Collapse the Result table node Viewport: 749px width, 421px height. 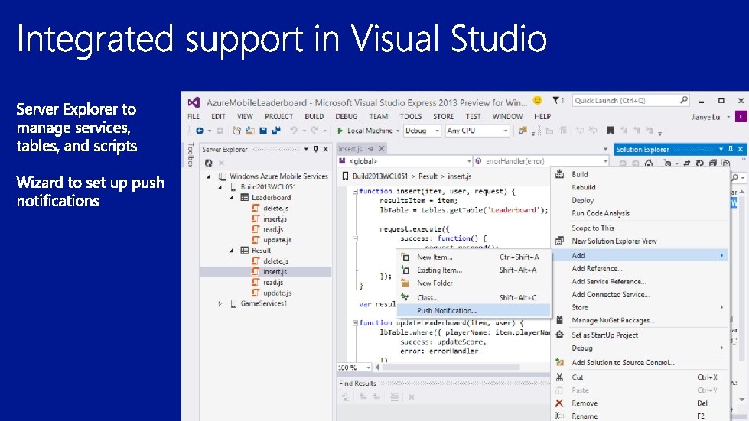(x=232, y=251)
